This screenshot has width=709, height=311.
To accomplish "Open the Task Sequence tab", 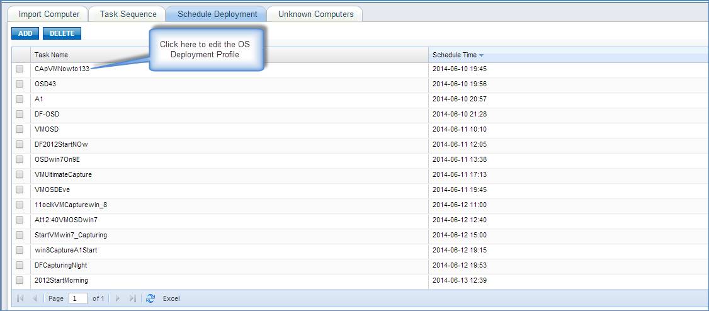I will click(x=128, y=14).
